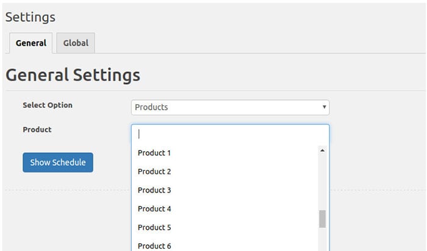Choose Product 5 from the list
Screen dimensions: 427x251
coord(154,227)
